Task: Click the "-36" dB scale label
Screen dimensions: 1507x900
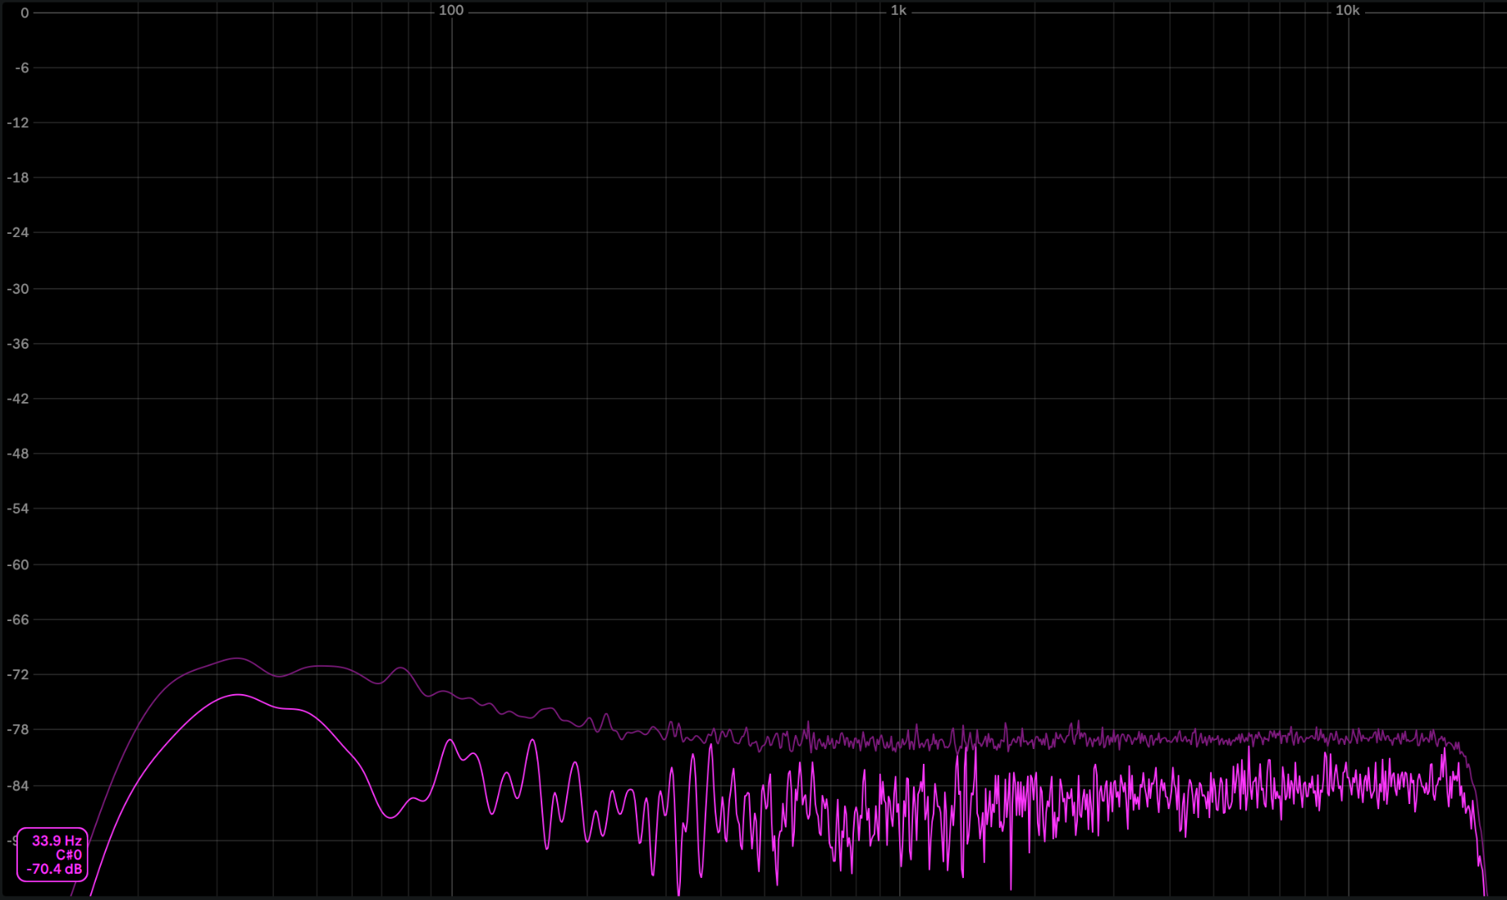Action: tap(20, 344)
